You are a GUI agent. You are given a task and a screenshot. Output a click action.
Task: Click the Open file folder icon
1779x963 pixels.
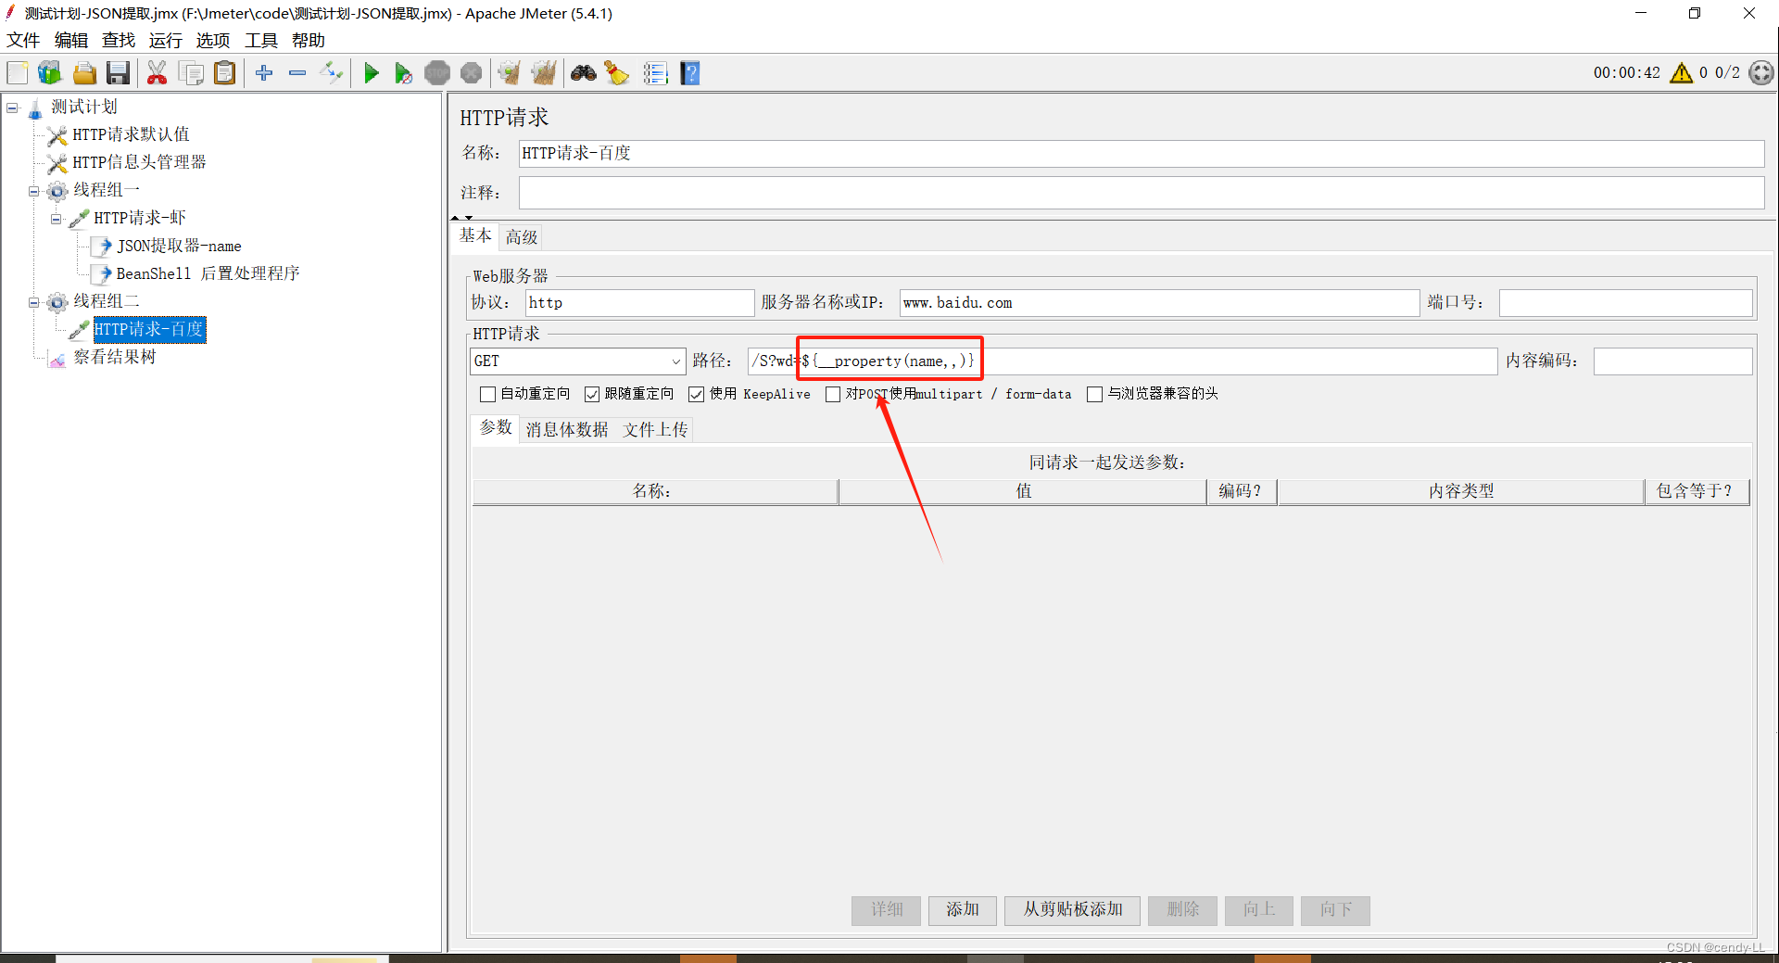tap(84, 73)
